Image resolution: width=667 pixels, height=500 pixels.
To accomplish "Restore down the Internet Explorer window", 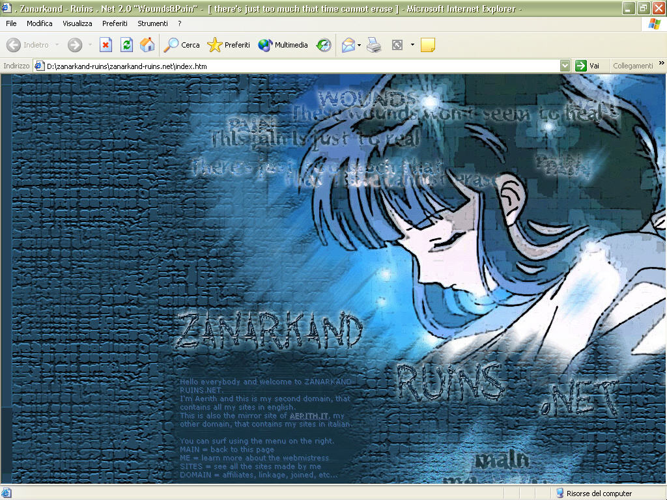I will pos(643,8).
